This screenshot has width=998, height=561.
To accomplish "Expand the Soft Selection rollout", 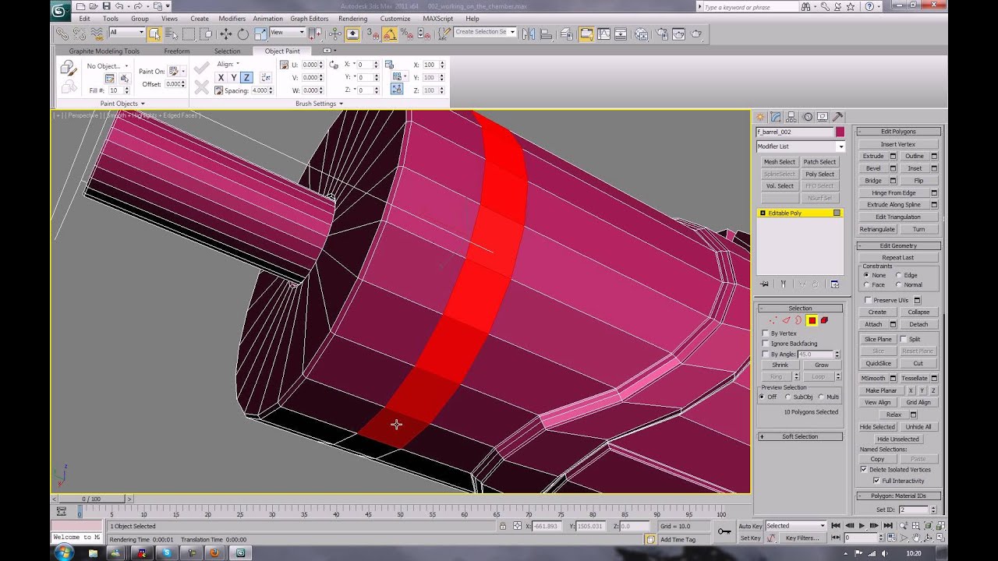I will point(800,436).
